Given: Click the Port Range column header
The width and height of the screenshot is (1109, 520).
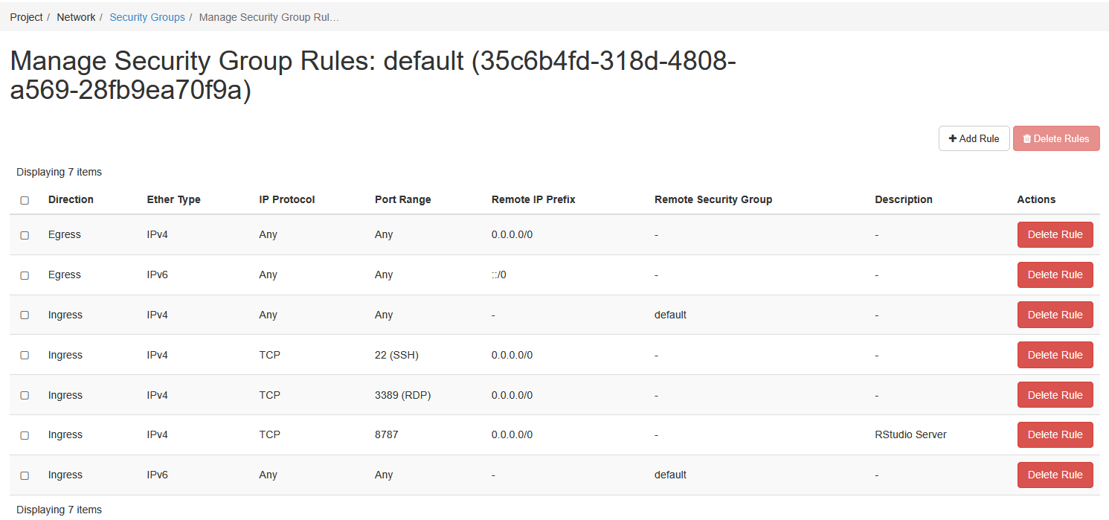Looking at the screenshot, I should point(402,199).
